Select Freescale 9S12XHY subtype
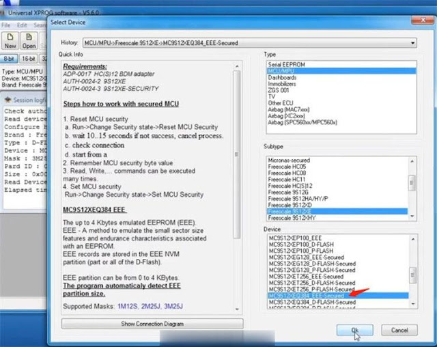This screenshot has height=347, width=437. click(x=337, y=218)
